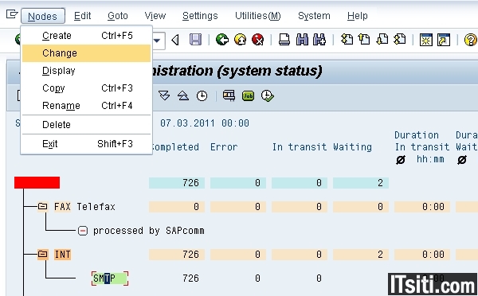Choose Create from the Nodes menu

tap(87, 36)
